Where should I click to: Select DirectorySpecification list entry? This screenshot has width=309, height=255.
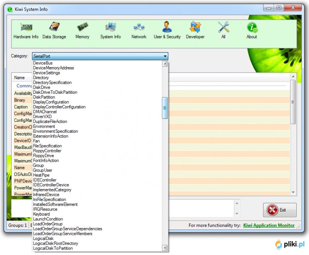[97, 83]
